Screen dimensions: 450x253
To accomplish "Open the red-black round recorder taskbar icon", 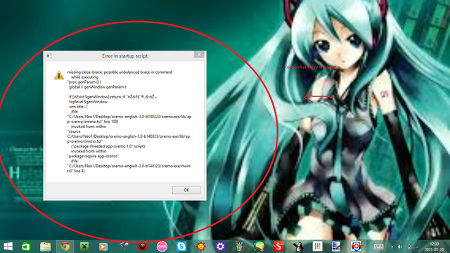I will [143, 247].
